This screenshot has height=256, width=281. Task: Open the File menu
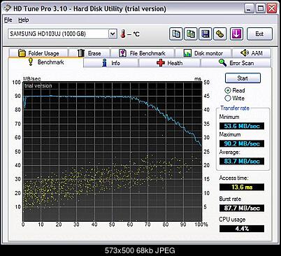click(8, 20)
